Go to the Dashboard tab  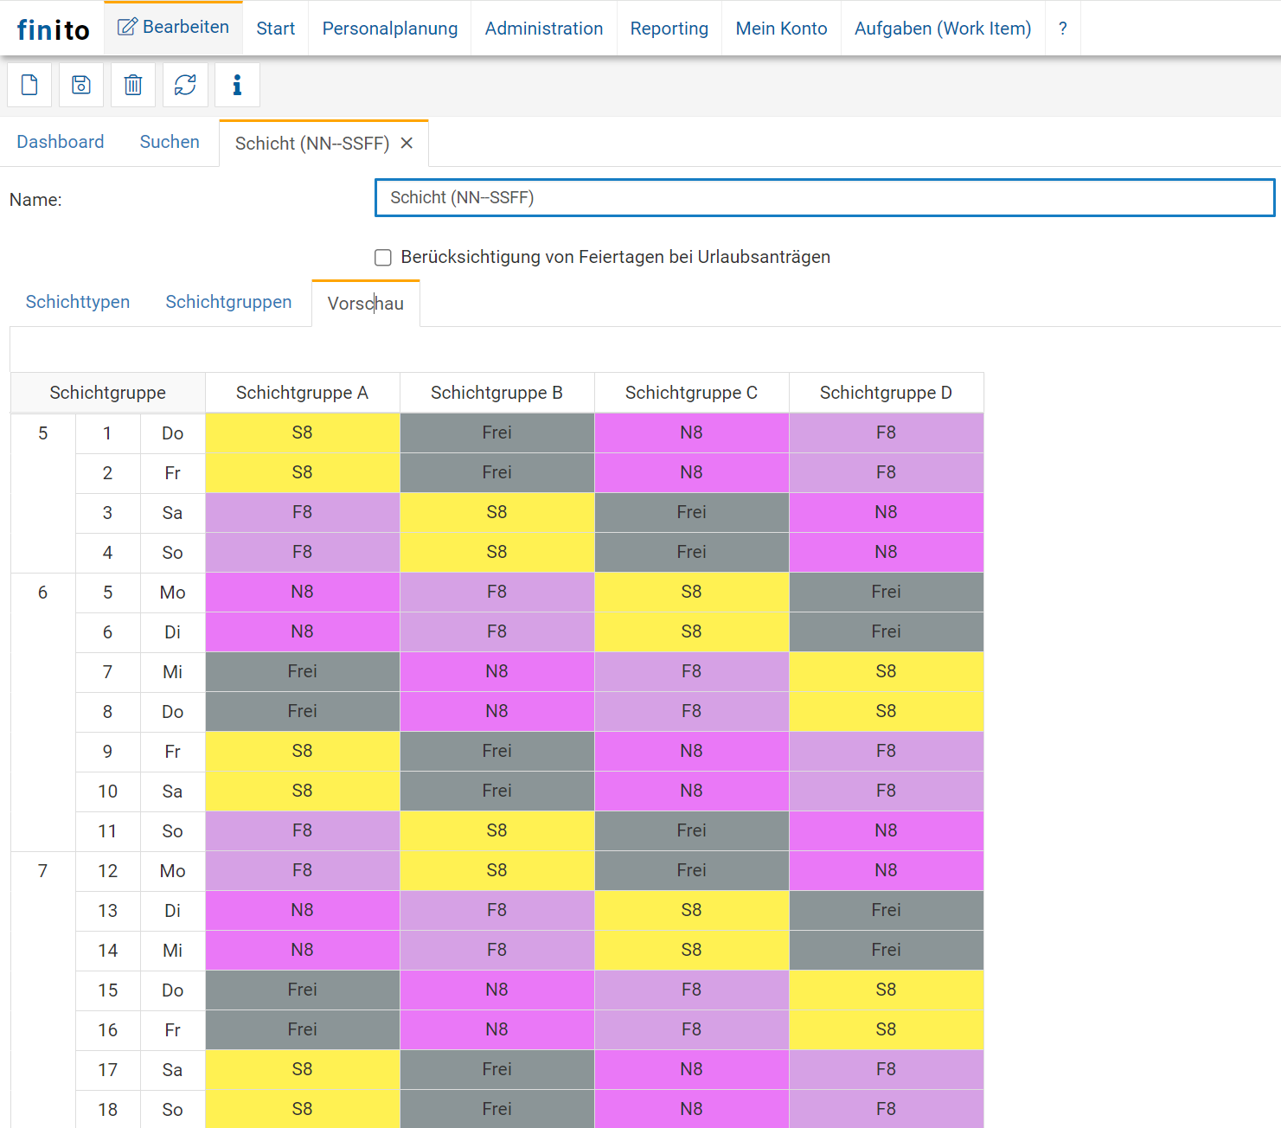(61, 142)
